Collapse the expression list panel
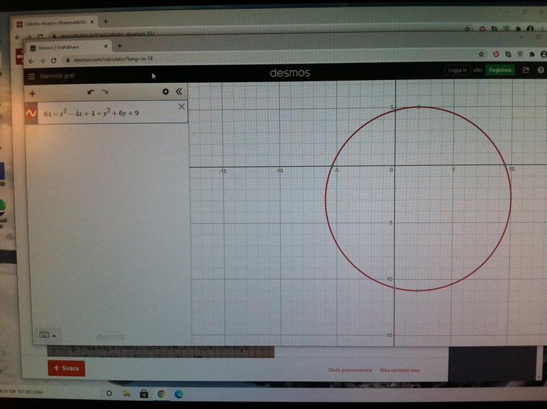Screen dimensions: 547x409 click(x=179, y=92)
